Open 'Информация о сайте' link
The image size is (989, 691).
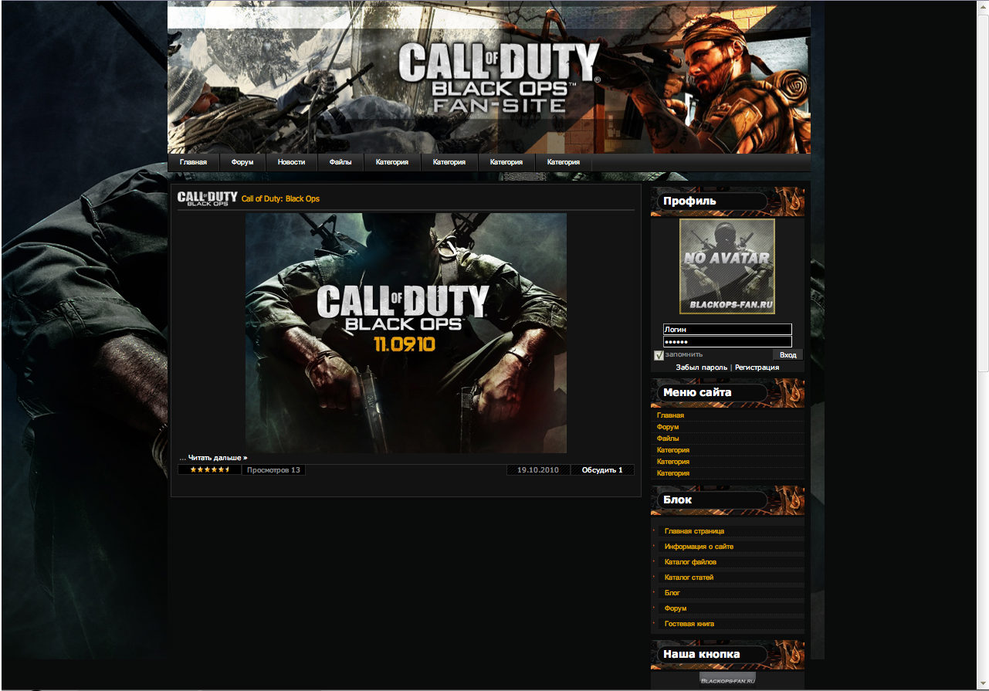click(699, 547)
